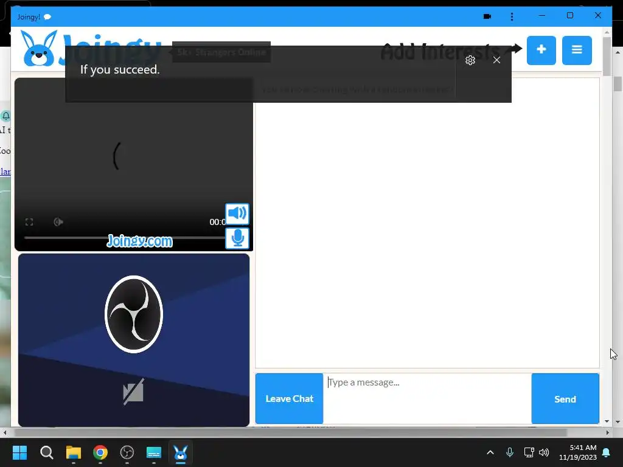Screen dimensions: 623x467
Task: Open live captions app in taskbar
Action: [x=154, y=452]
